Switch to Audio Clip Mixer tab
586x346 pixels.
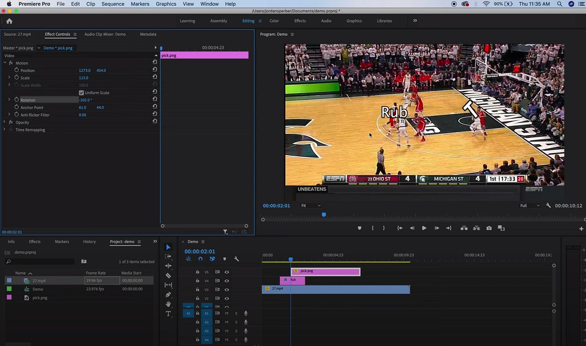105,34
